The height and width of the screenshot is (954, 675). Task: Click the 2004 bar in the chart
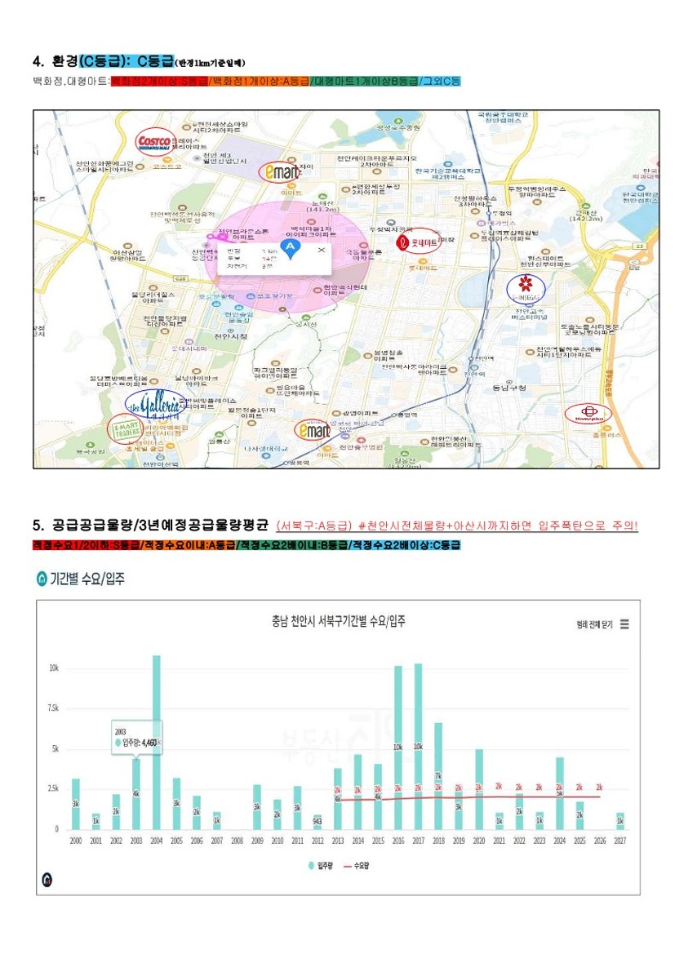(157, 743)
